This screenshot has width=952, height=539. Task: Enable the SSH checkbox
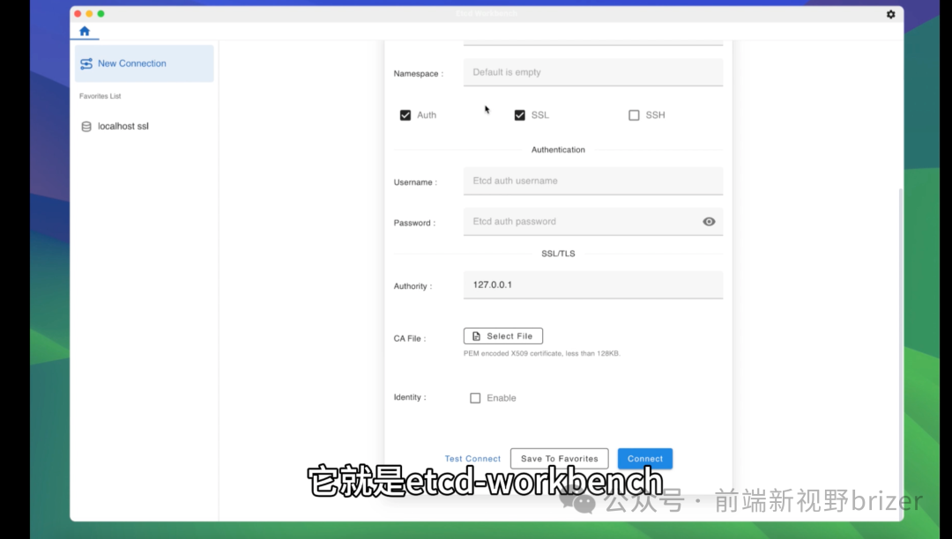point(633,114)
